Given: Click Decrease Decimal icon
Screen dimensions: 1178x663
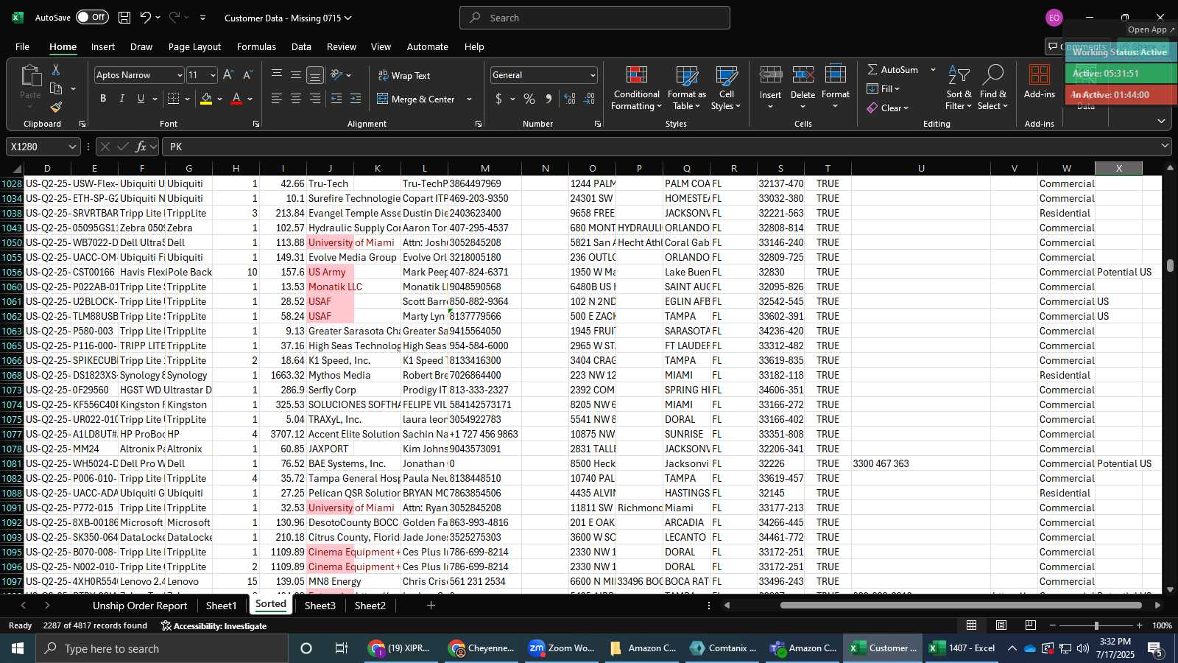Looking at the screenshot, I should 589,99.
